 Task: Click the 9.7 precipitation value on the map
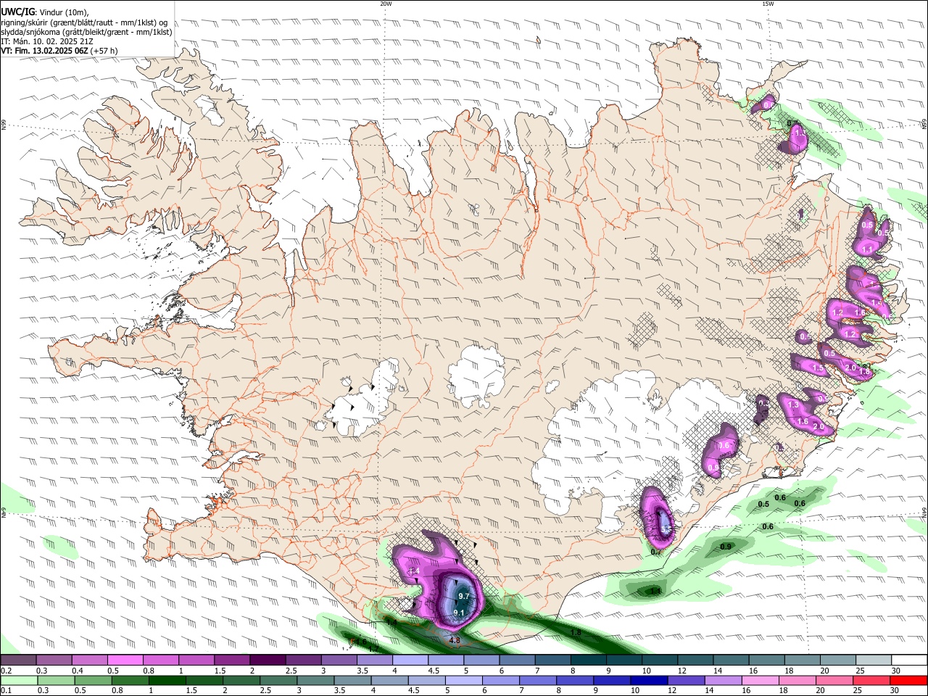465,596
